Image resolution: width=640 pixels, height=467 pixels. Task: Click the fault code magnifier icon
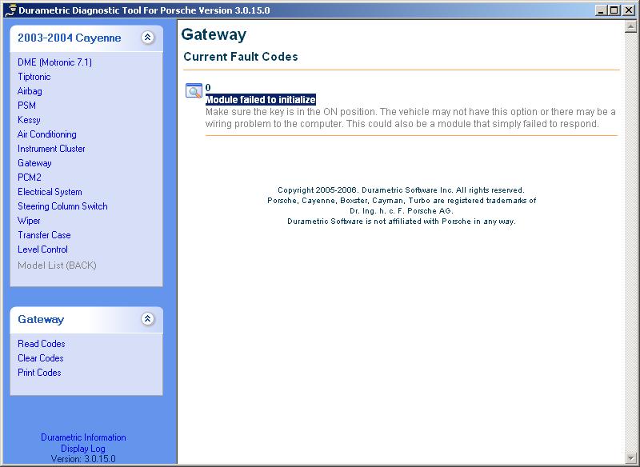coord(194,90)
